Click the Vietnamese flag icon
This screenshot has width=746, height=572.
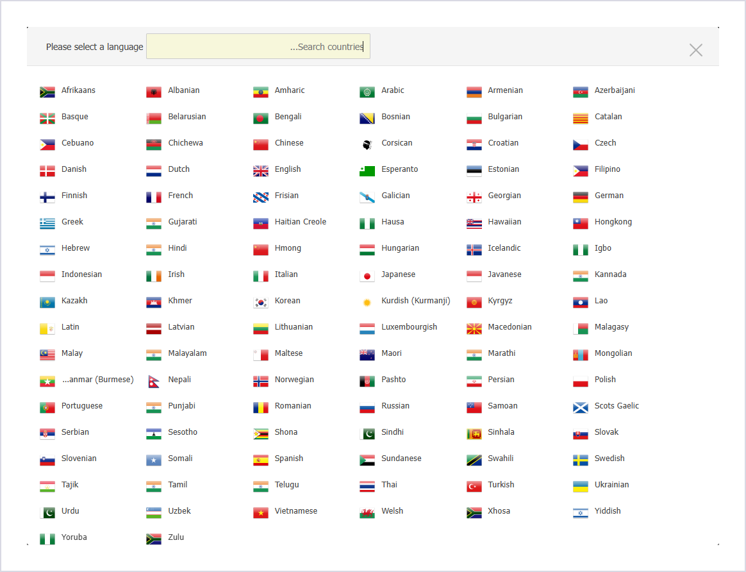click(261, 512)
